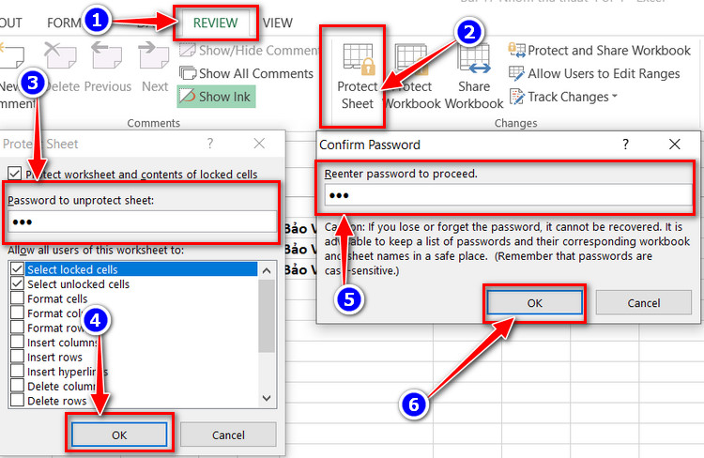
Task: Click OK in Protect Sheet dialog
Action: [119, 435]
